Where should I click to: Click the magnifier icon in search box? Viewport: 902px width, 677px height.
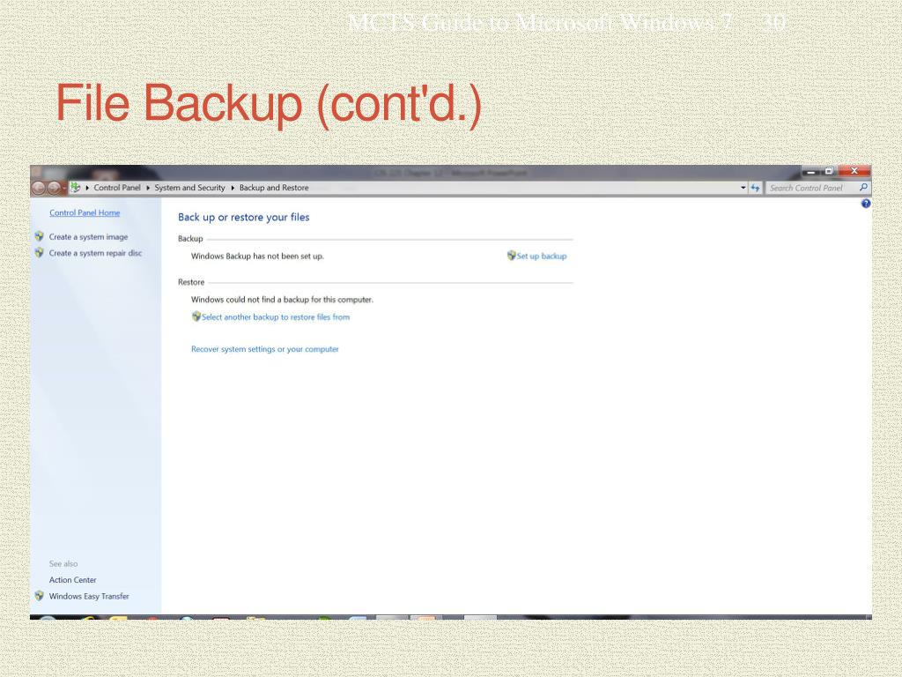(863, 188)
